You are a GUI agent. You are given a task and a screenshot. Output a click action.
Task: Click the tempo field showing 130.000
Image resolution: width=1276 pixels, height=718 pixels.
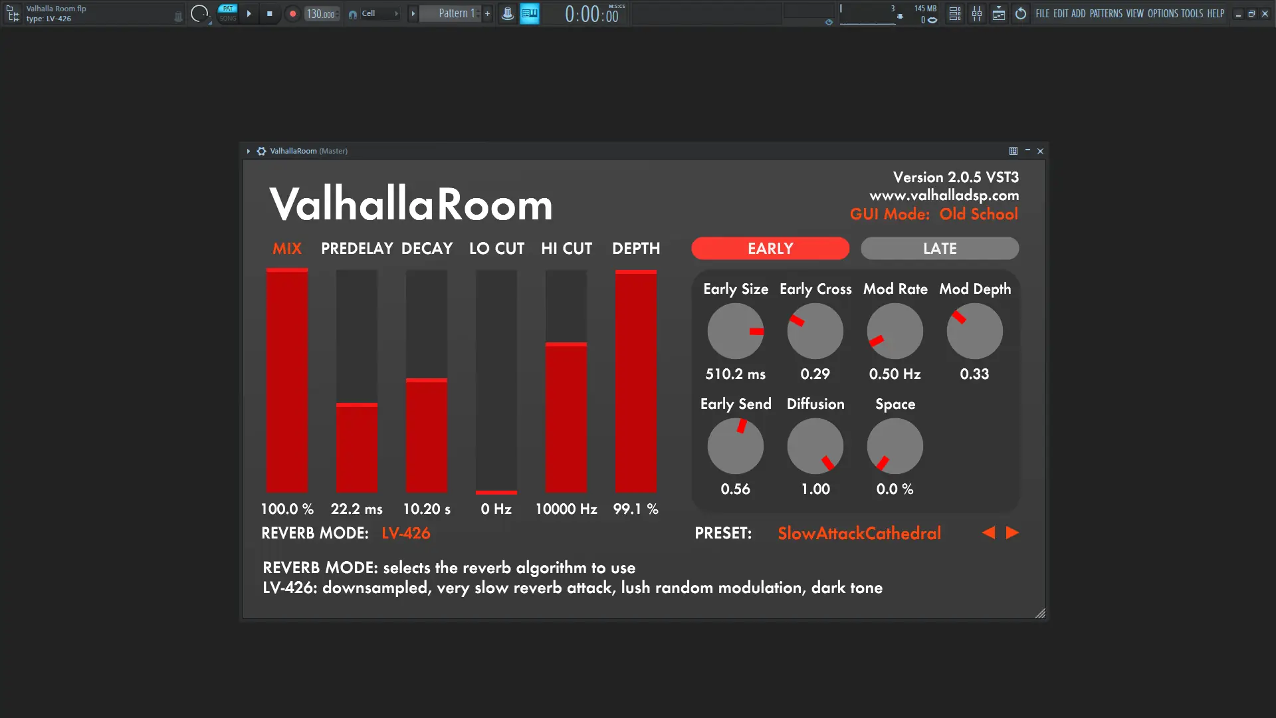[319, 13]
